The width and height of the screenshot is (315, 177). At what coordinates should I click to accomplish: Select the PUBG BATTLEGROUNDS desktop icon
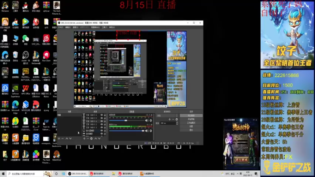26,74
